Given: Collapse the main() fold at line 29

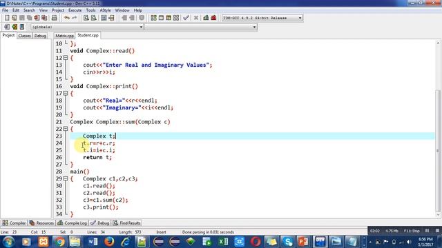Looking at the screenshot, I should pos(66,178).
